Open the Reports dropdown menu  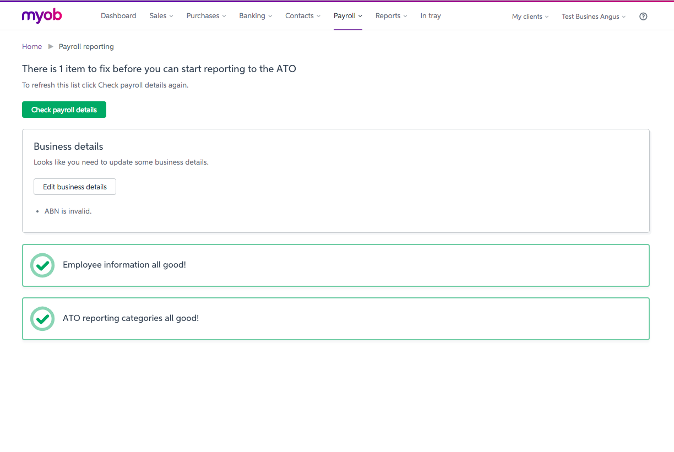[x=392, y=16]
